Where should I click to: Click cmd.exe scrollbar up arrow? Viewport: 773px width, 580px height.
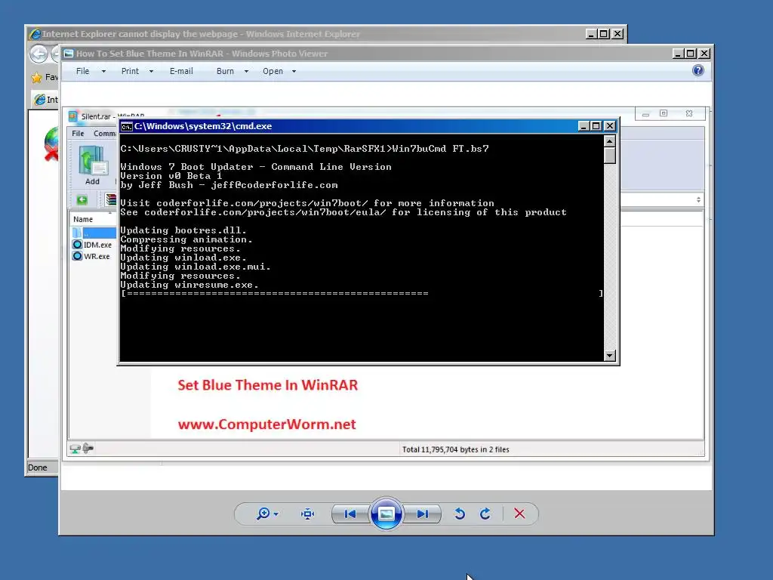610,141
